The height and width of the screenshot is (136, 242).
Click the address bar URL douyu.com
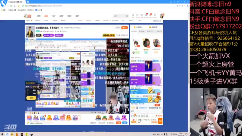tap(44, 6)
